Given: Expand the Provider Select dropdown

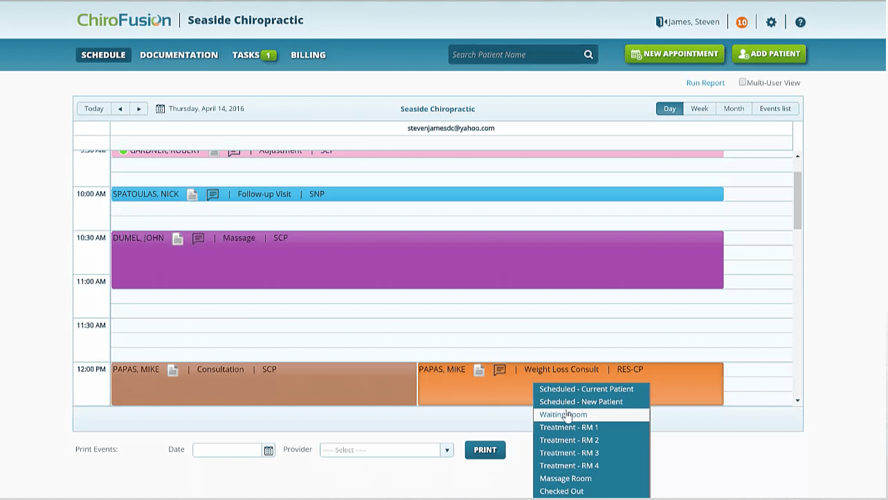Looking at the screenshot, I should coord(447,450).
